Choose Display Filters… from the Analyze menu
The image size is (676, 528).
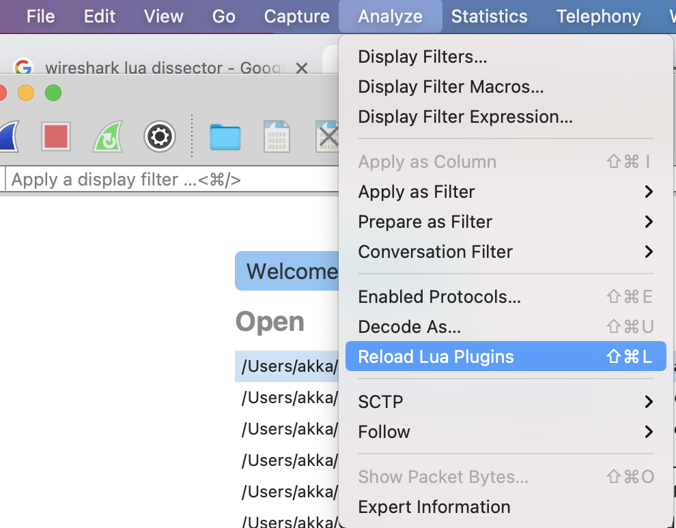[x=423, y=57]
